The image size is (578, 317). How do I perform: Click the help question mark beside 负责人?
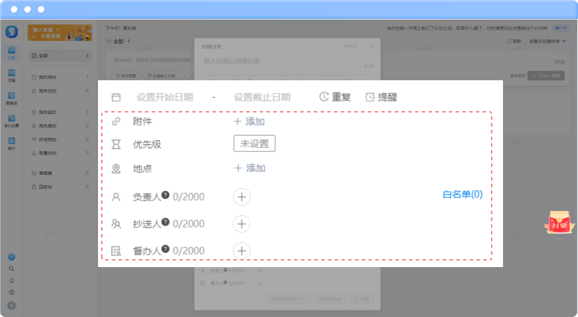coord(165,194)
